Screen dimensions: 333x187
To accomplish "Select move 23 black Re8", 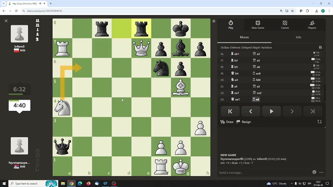I will coord(256,99).
